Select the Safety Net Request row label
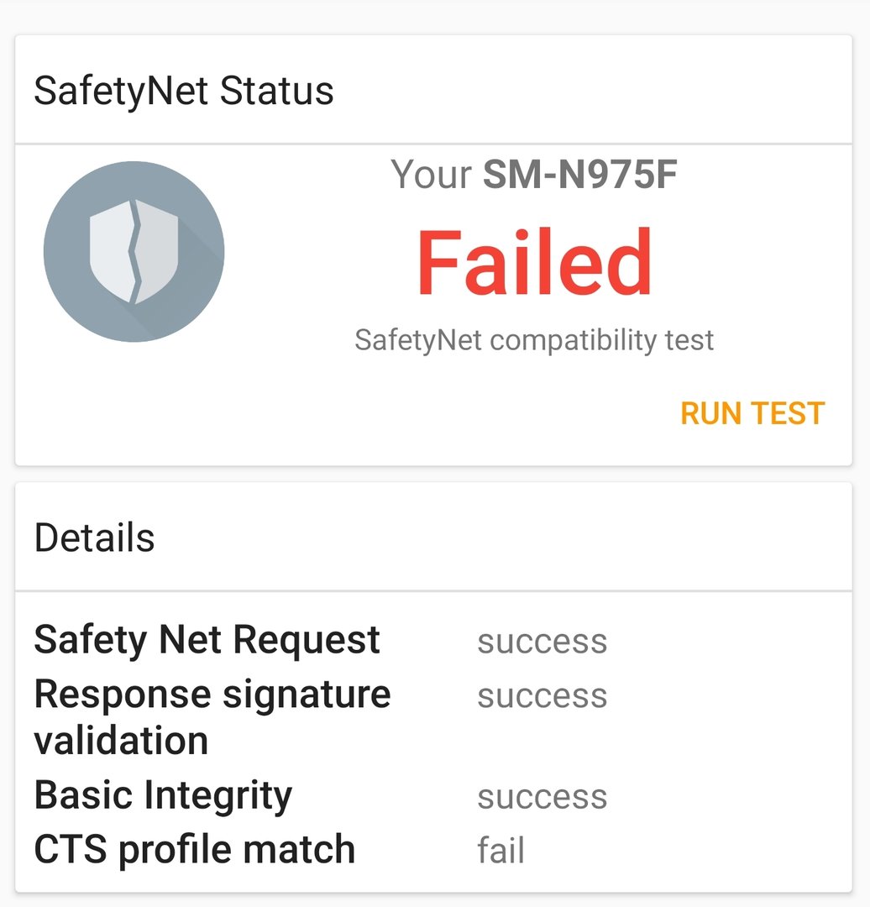Screen dimensions: 870x907 [x=207, y=640]
